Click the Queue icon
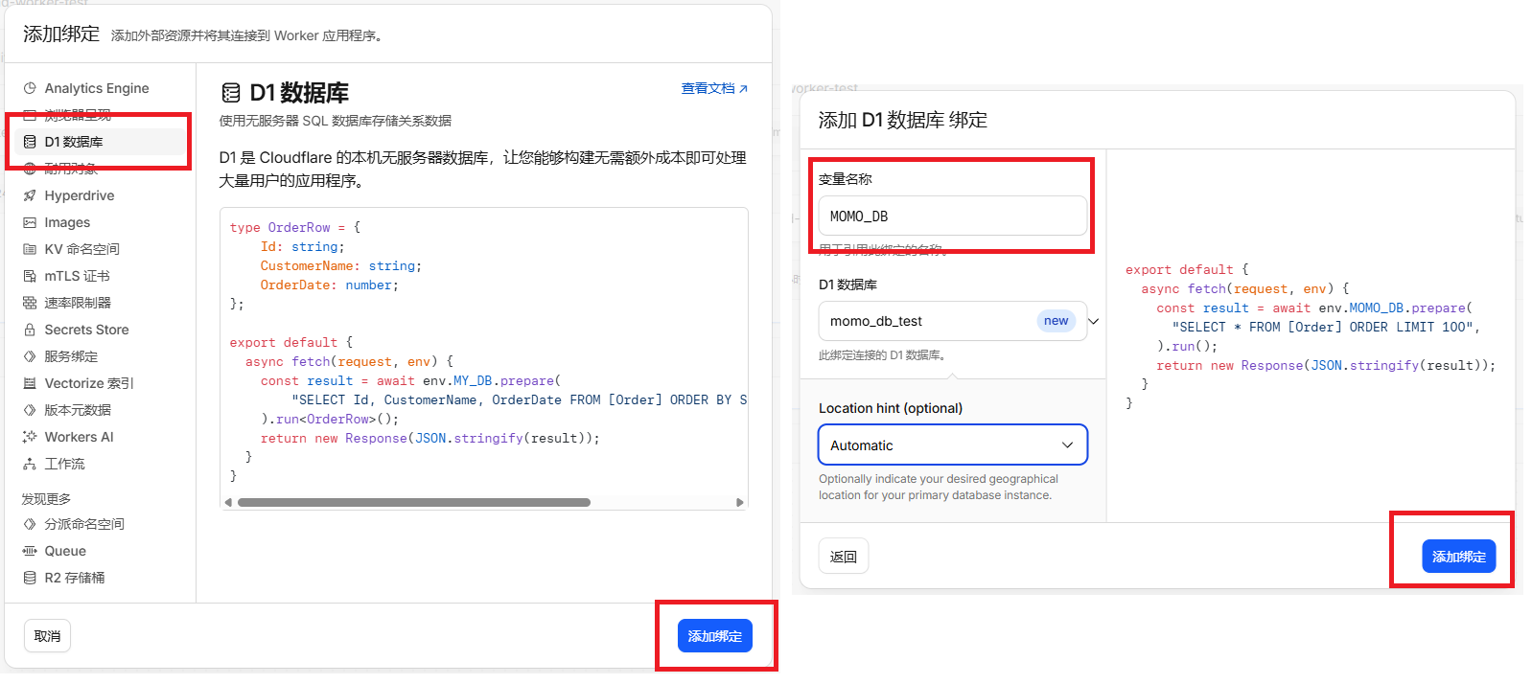This screenshot has height=684, width=1532. (30, 551)
